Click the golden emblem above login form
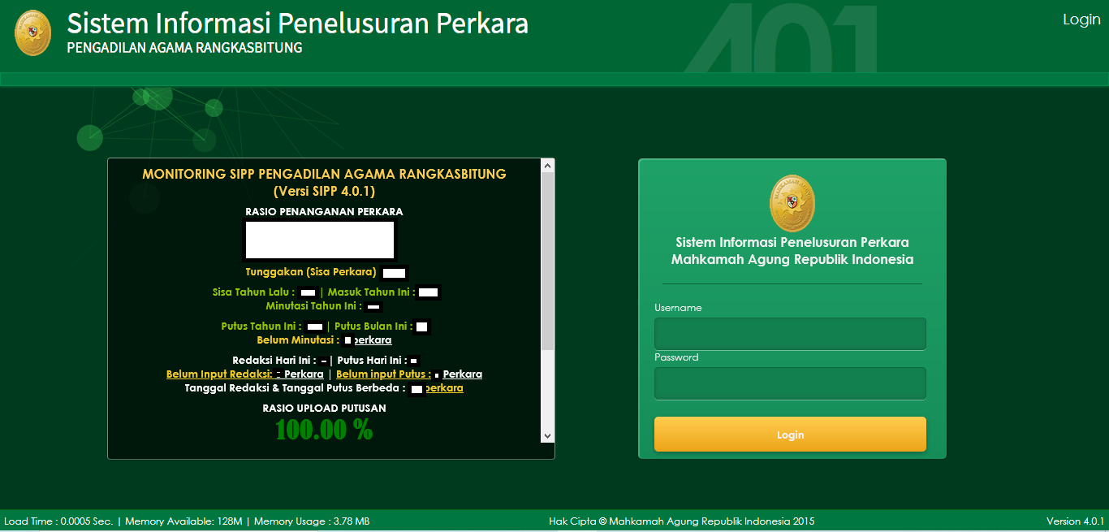This screenshot has height=532, width=1109. pyautogui.click(x=792, y=203)
